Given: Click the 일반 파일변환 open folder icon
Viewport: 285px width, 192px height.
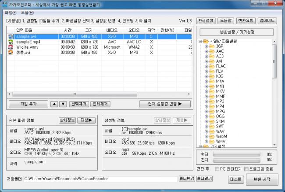Looking at the screenshot, I should click(x=206, y=41).
